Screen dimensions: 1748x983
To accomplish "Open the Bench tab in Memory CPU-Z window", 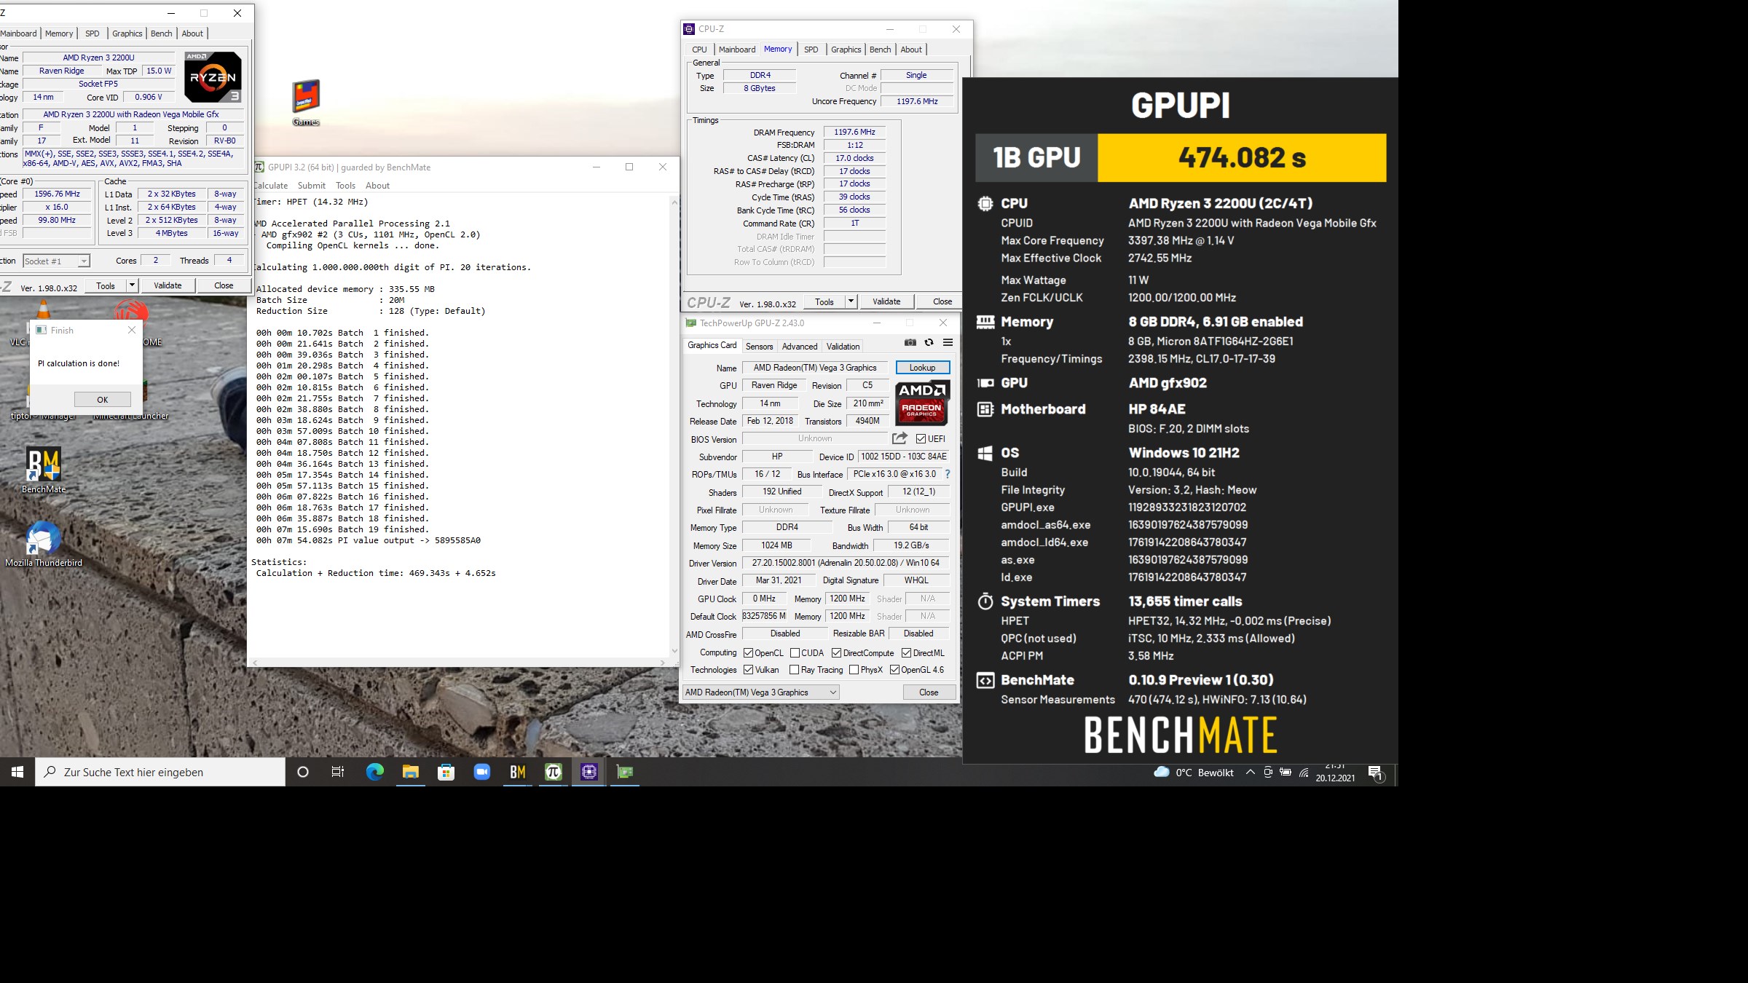I will 880,50.
